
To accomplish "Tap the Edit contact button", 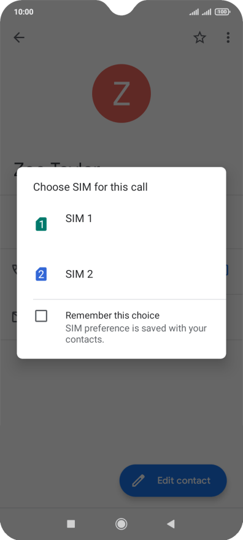I will click(173, 480).
